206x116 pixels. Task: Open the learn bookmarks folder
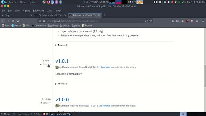click(x=76, y=26)
